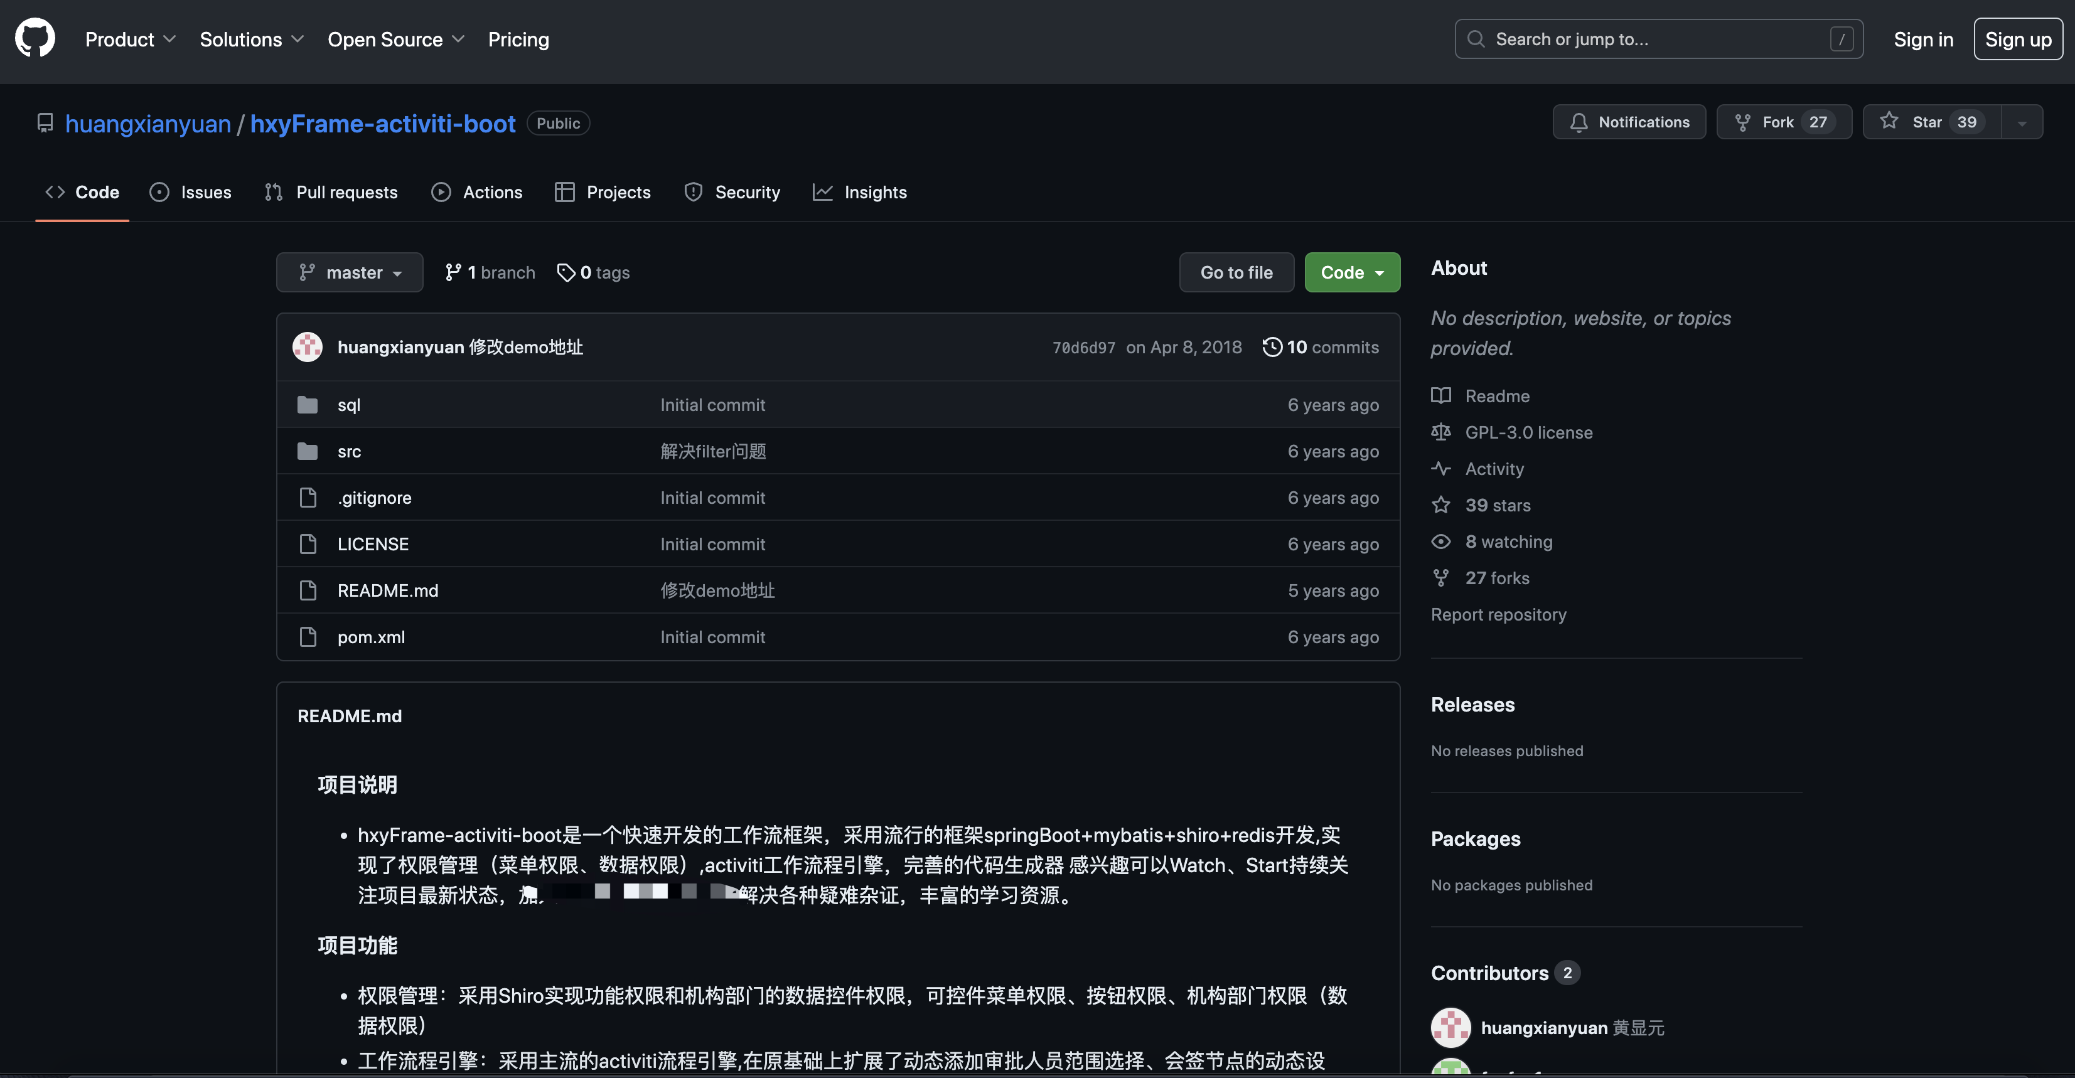Screen dimensions: 2075x1078
Task: Switch to the Actions tab
Action: [477, 193]
